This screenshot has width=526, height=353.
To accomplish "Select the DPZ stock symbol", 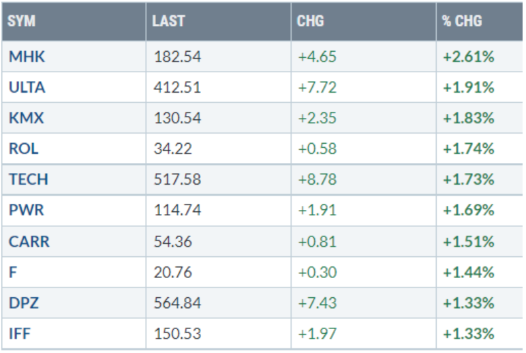I will pos(24,303).
